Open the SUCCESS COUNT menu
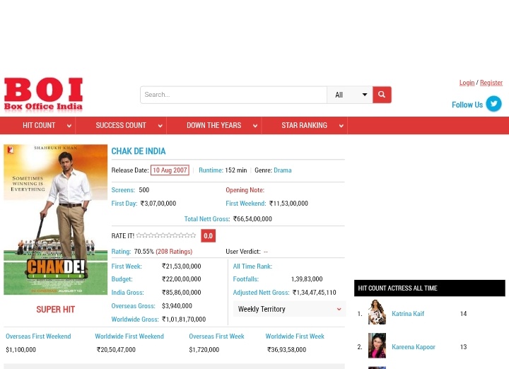This screenshot has height=369, width=509. pyautogui.click(x=121, y=125)
